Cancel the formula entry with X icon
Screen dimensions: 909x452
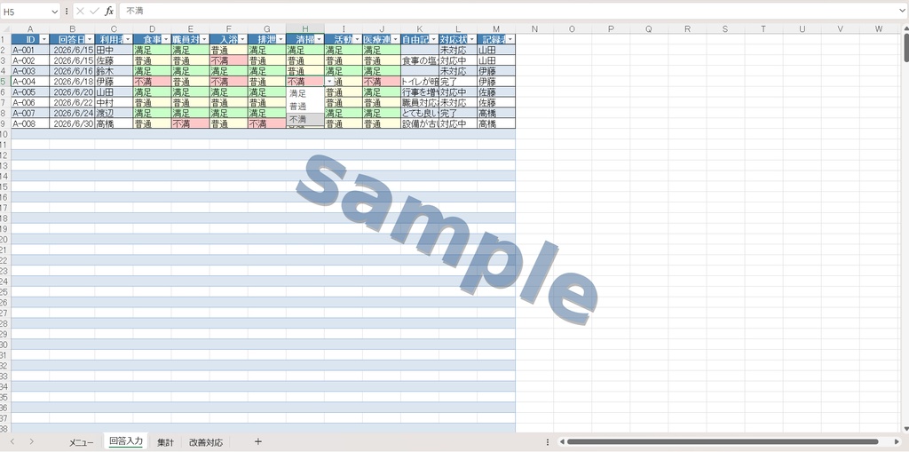pyautogui.click(x=81, y=12)
